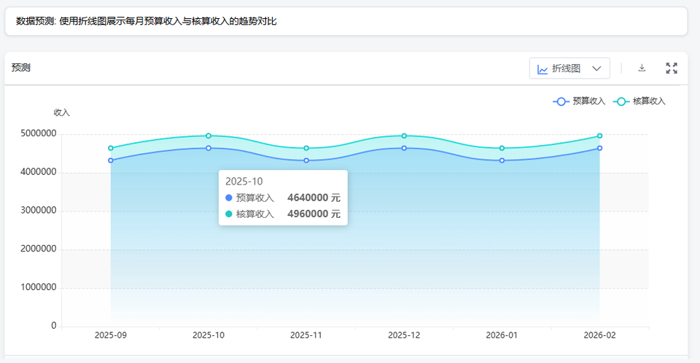Open the 折线图 chart type dropdown
This screenshot has height=363, width=700.
(x=569, y=69)
